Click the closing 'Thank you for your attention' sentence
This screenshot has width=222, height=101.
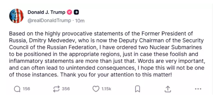click(x=116, y=75)
